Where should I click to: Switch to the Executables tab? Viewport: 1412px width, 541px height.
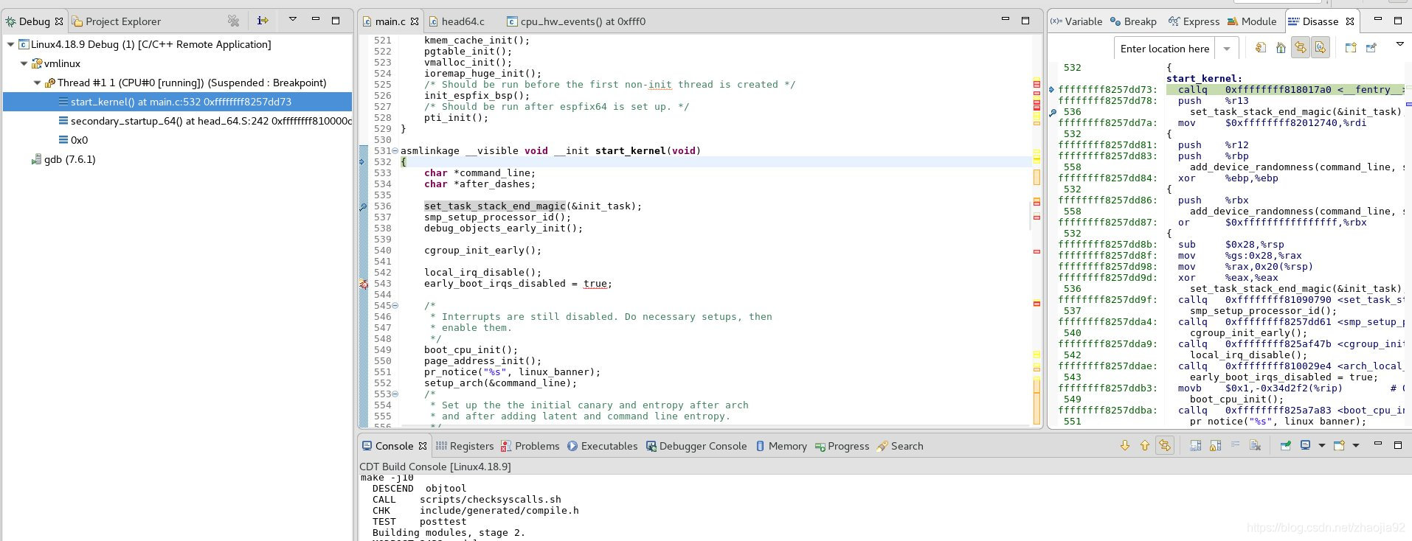602,446
